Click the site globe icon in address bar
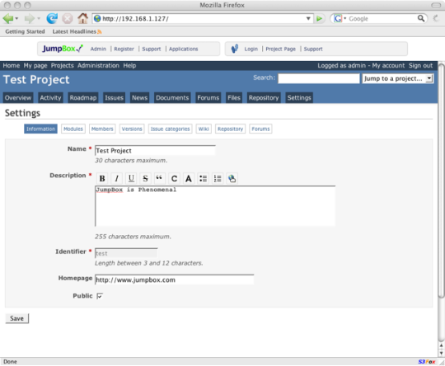This screenshot has width=445, height=366. pos(97,19)
